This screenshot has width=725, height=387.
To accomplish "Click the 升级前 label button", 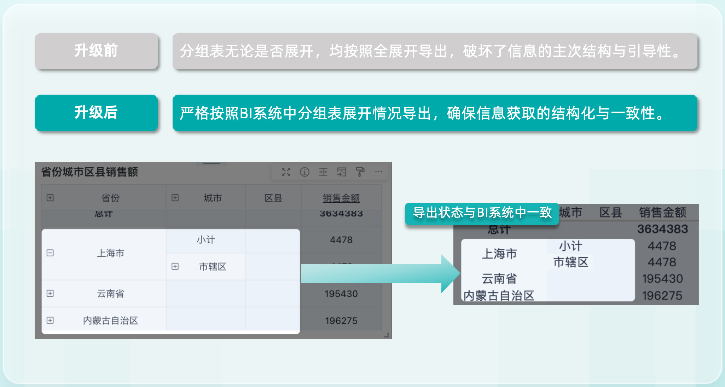I will click(x=96, y=51).
